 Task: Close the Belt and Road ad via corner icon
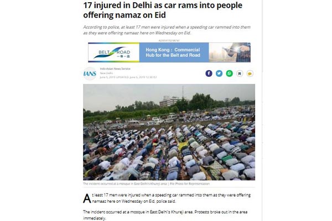pos(249,44)
